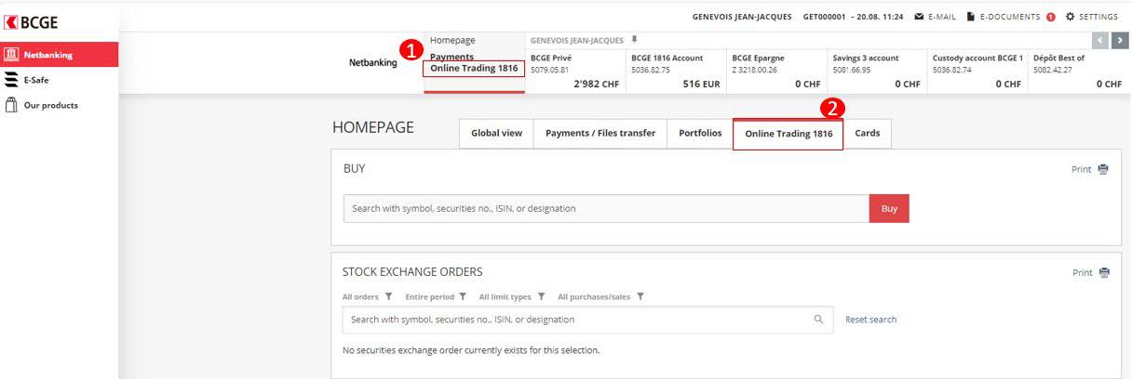Viewport: 1132px width, 379px height.
Task: Click the pin icon next to GENEVOIS JEAN-JACQUES
Action: click(x=634, y=40)
